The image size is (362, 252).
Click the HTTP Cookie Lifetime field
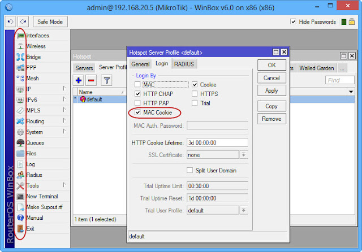(217, 142)
